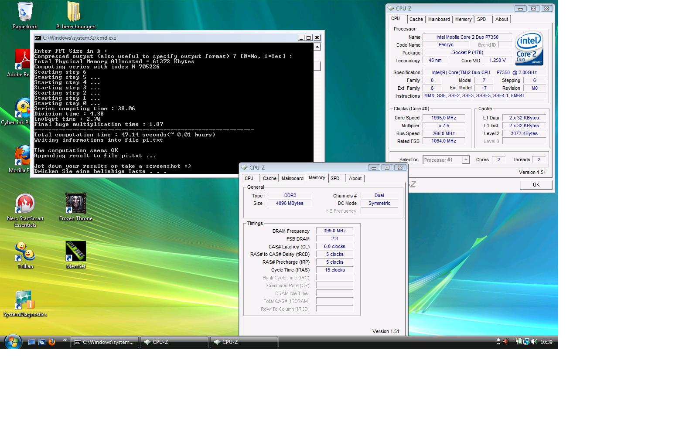Click the muted audio tray icon

pos(506,342)
